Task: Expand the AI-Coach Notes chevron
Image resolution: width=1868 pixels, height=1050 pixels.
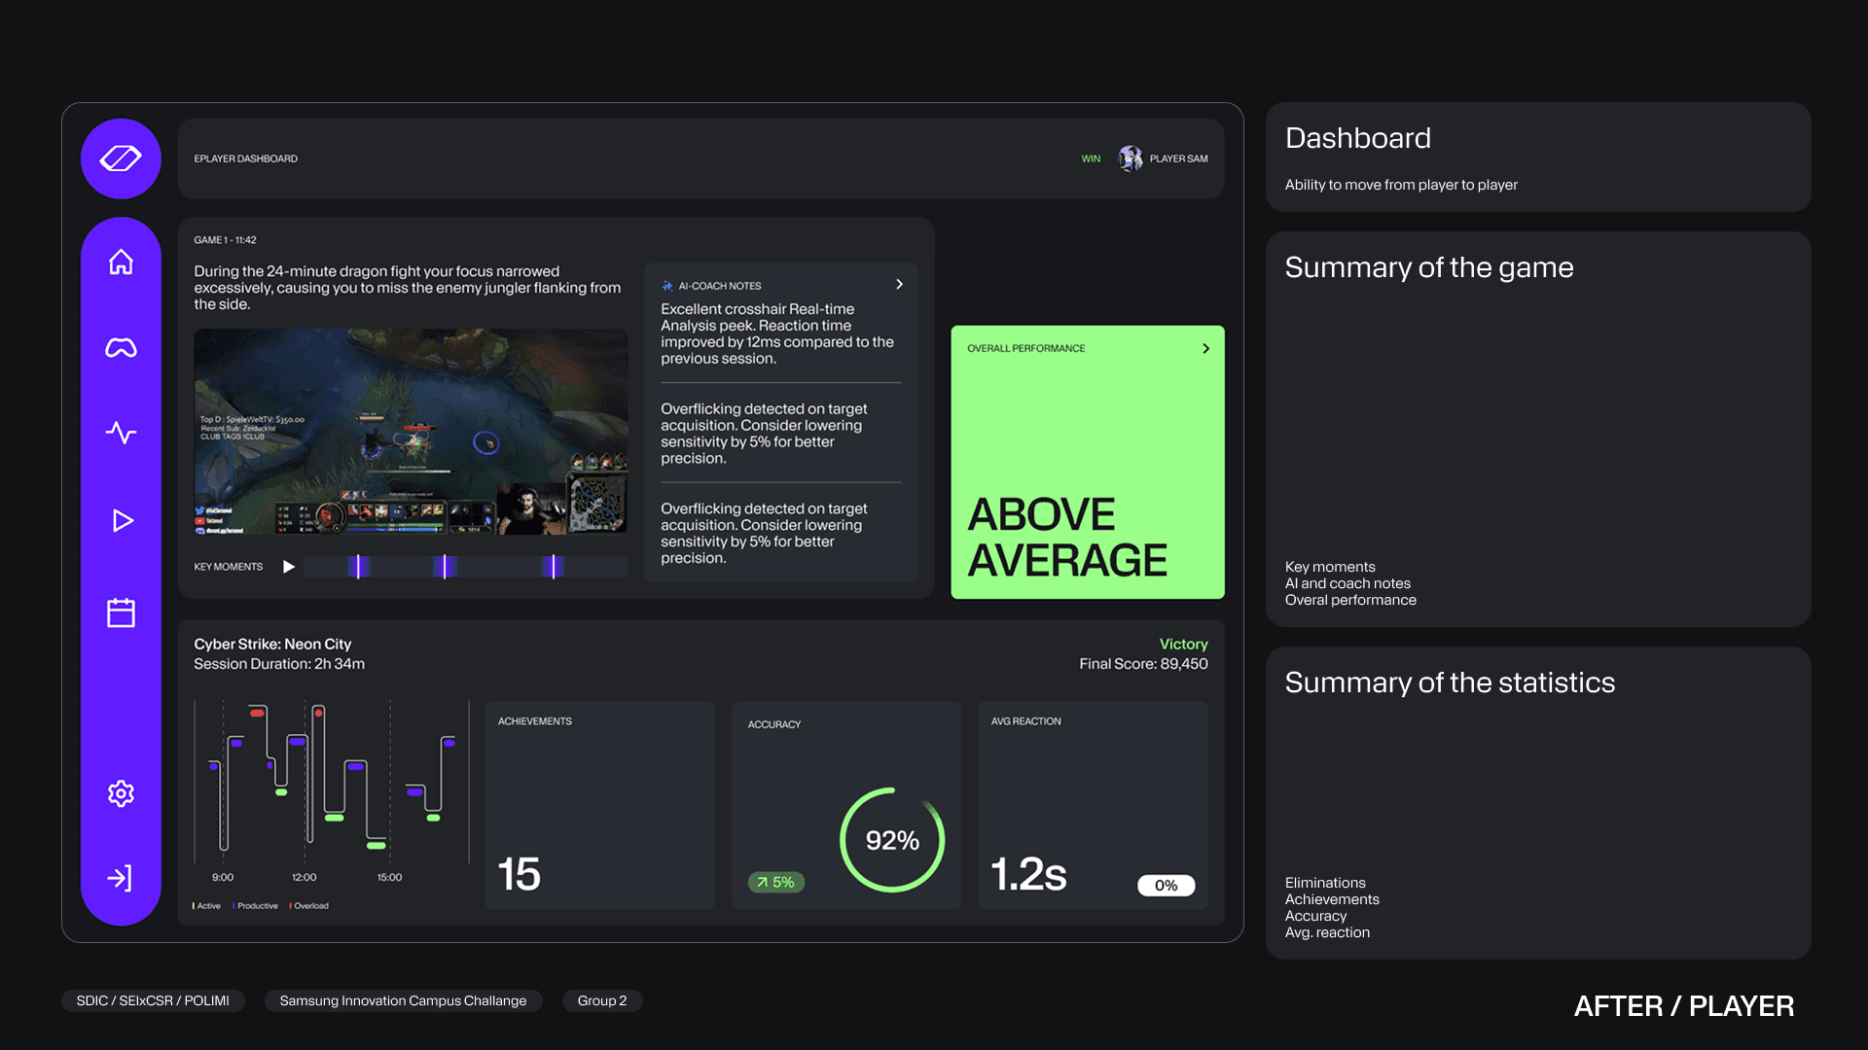Action: coord(899,285)
